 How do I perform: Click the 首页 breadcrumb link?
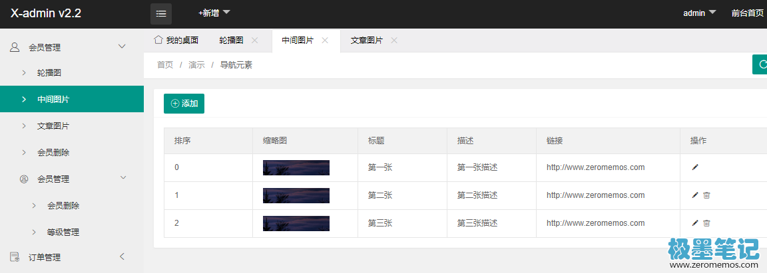(x=165, y=65)
